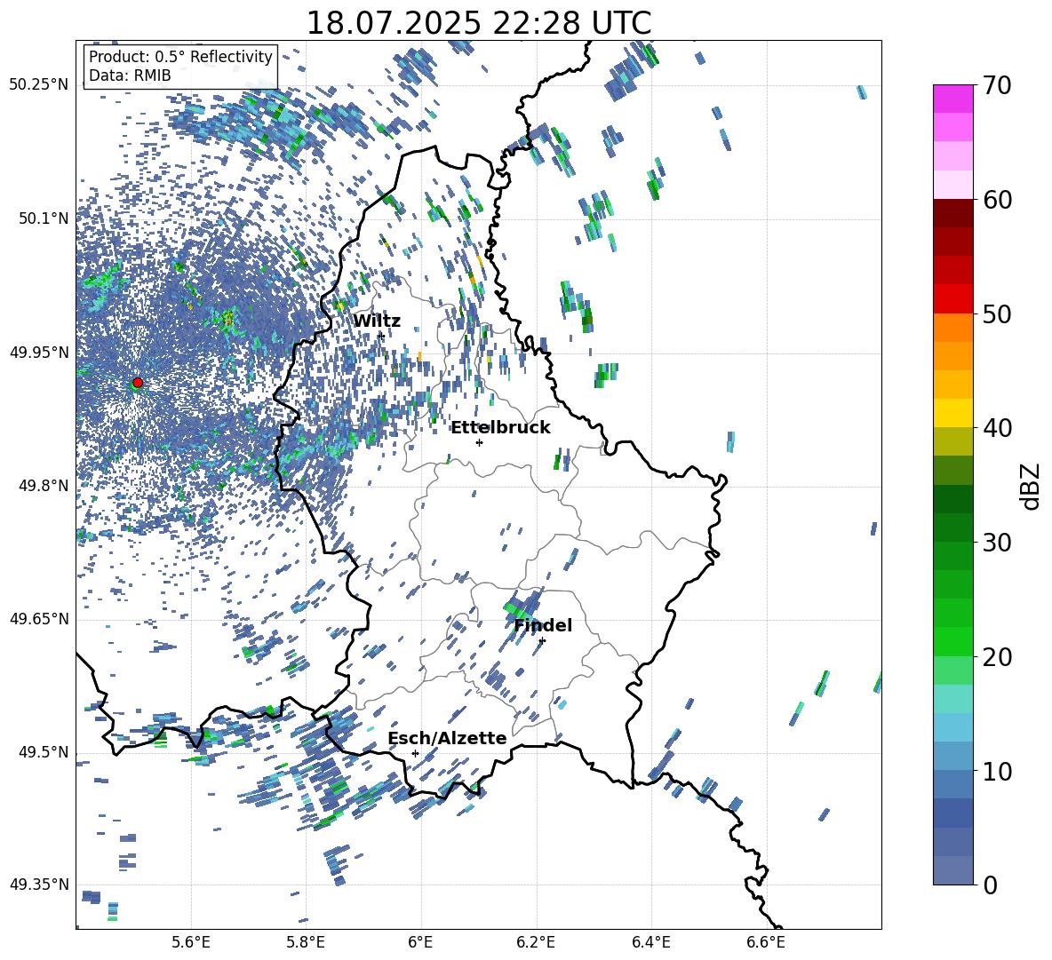Click the 50.25°N latitude label
Screen dimensions: 1052x960
pos(39,85)
